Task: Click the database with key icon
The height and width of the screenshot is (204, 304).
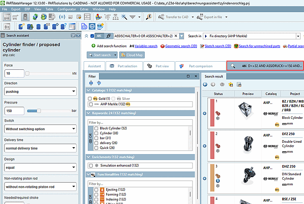Action: coord(21,26)
